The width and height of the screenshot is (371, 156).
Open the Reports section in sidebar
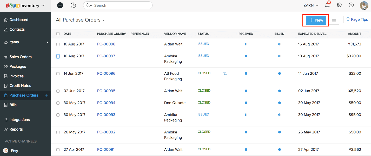16,129
